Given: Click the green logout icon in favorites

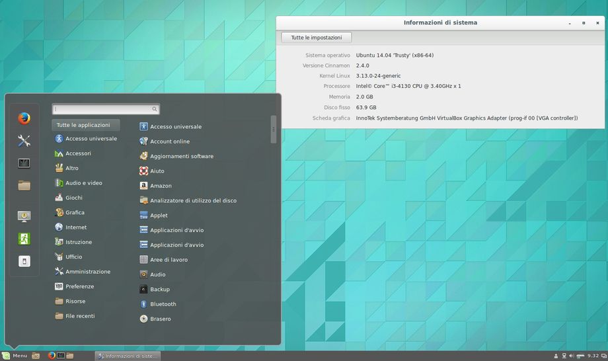Looking at the screenshot, I should (24, 239).
